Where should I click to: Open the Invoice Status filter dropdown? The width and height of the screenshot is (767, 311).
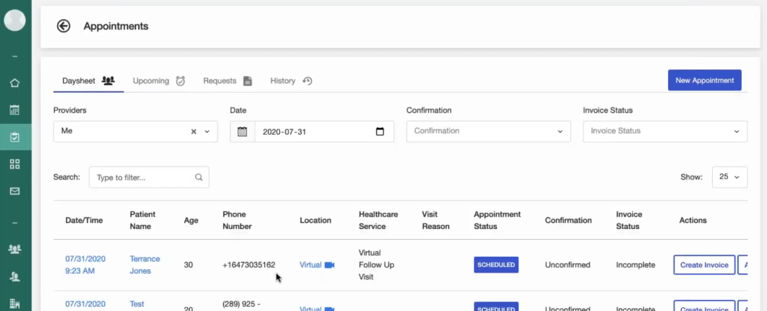[x=665, y=131]
